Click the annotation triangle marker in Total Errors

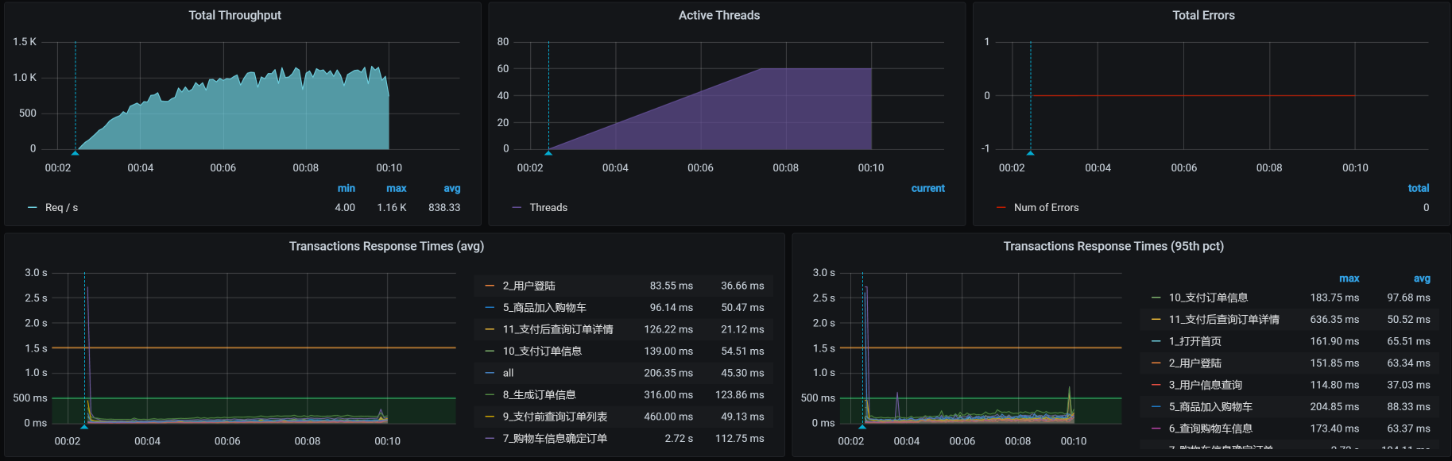[1031, 152]
